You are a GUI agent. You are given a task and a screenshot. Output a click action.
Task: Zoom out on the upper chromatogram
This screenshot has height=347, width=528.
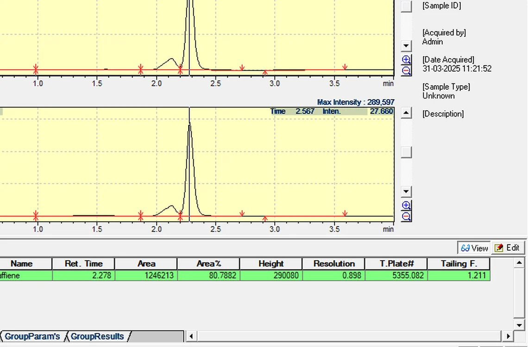click(407, 71)
